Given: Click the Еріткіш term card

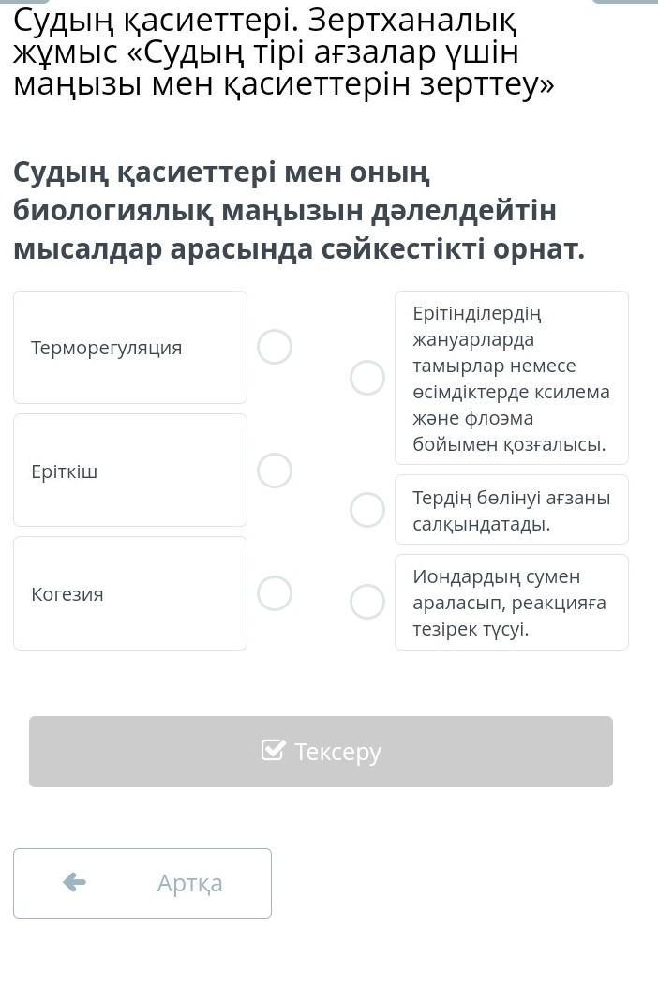Looking at the screenshot, I should tap(130, 471).
